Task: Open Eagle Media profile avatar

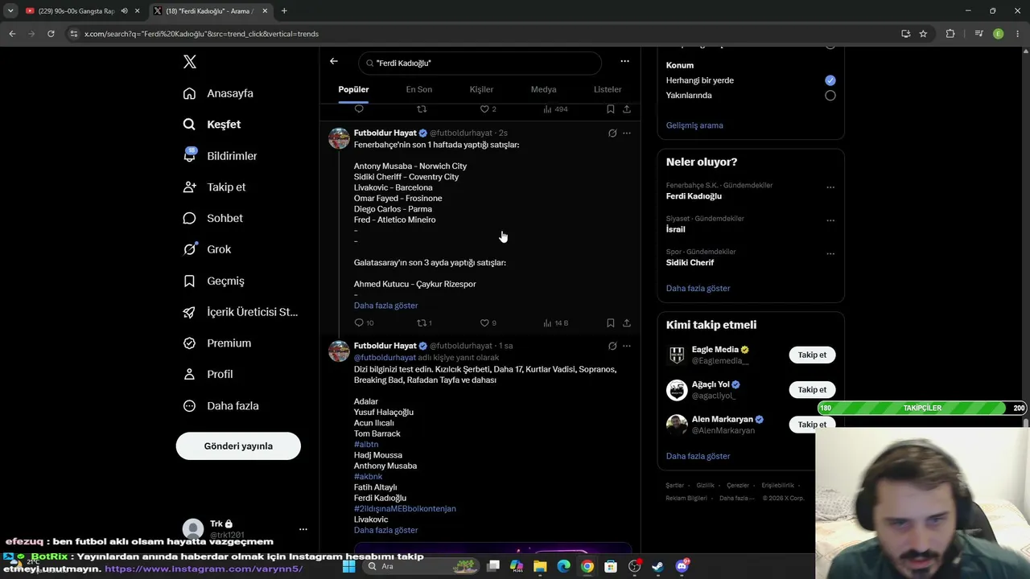Action: click(x=677, y=355)
